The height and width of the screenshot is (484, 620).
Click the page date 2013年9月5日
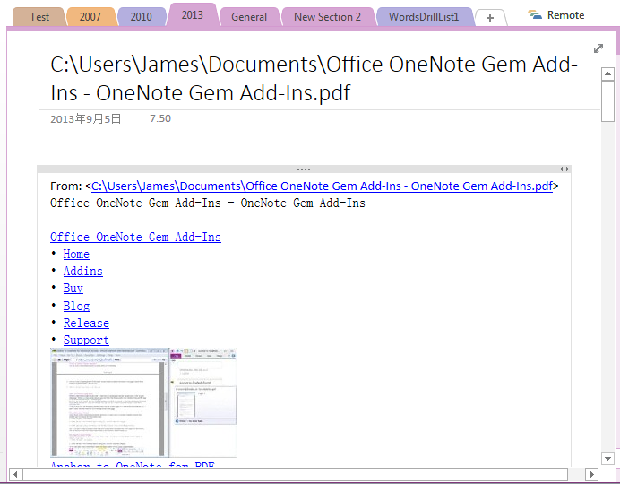point(86,118)
